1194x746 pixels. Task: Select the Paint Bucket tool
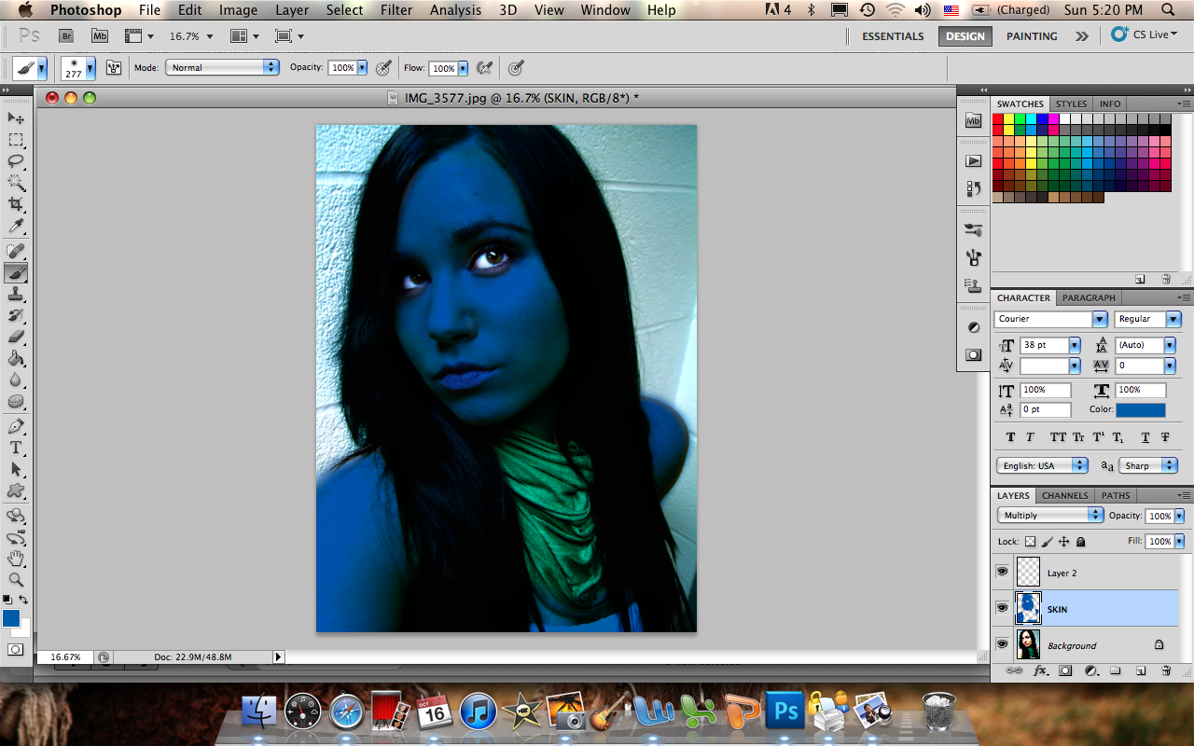pyautogui.click(x=16, y=358)
